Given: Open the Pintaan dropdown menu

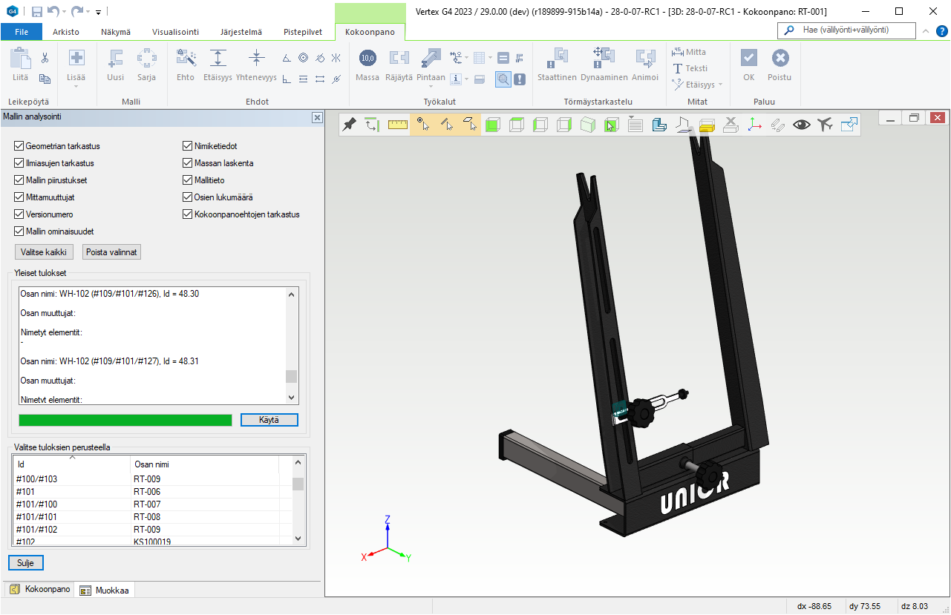Looking at the screenshot, I should click(431, 85).
